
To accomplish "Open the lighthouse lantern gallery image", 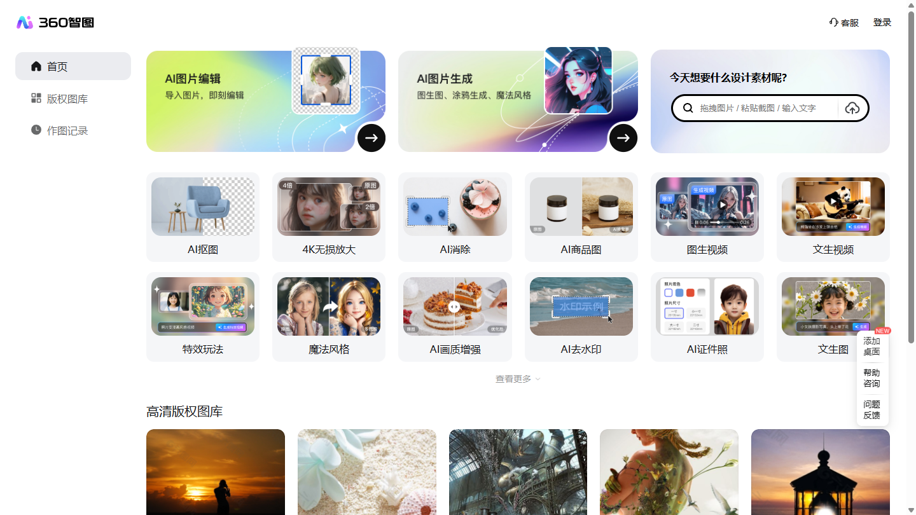I will point(821,472).
